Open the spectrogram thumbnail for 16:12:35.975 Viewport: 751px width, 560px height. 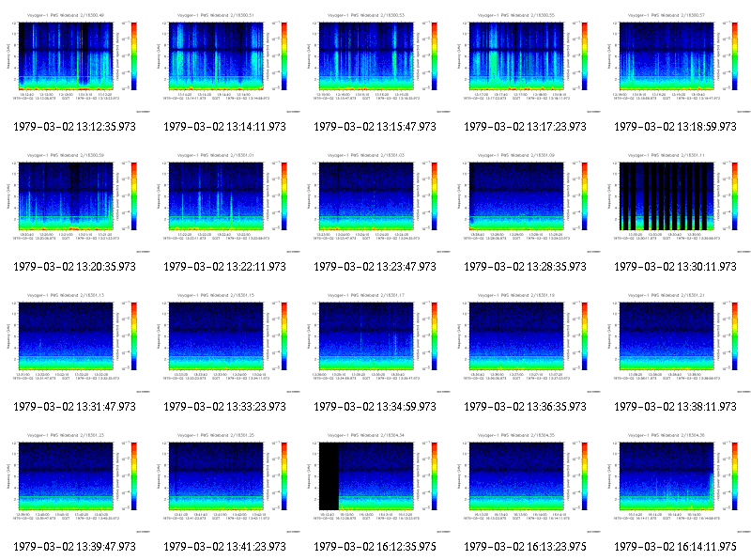tap(375, 482)
